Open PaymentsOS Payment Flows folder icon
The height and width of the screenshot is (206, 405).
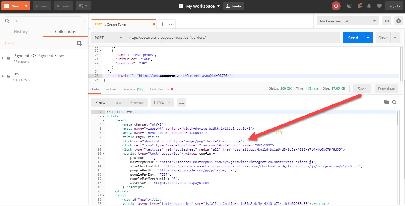[8, 58]
